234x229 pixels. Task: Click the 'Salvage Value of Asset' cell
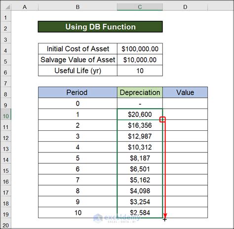[x=78, y=60]
